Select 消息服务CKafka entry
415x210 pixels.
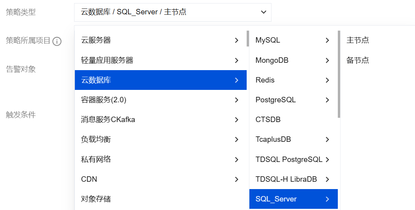pyautogui.click(x=161, y=120)
